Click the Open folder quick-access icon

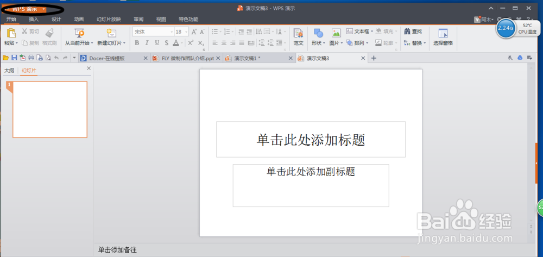pos(5,58)
